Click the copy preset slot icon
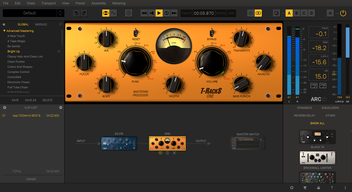The width and height of the screenshot is (352, 192). click(x=277, y=13)
